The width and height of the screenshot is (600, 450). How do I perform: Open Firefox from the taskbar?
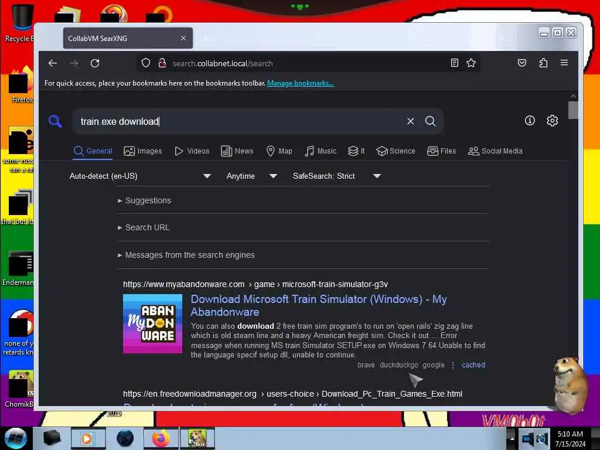coord(161,438)
